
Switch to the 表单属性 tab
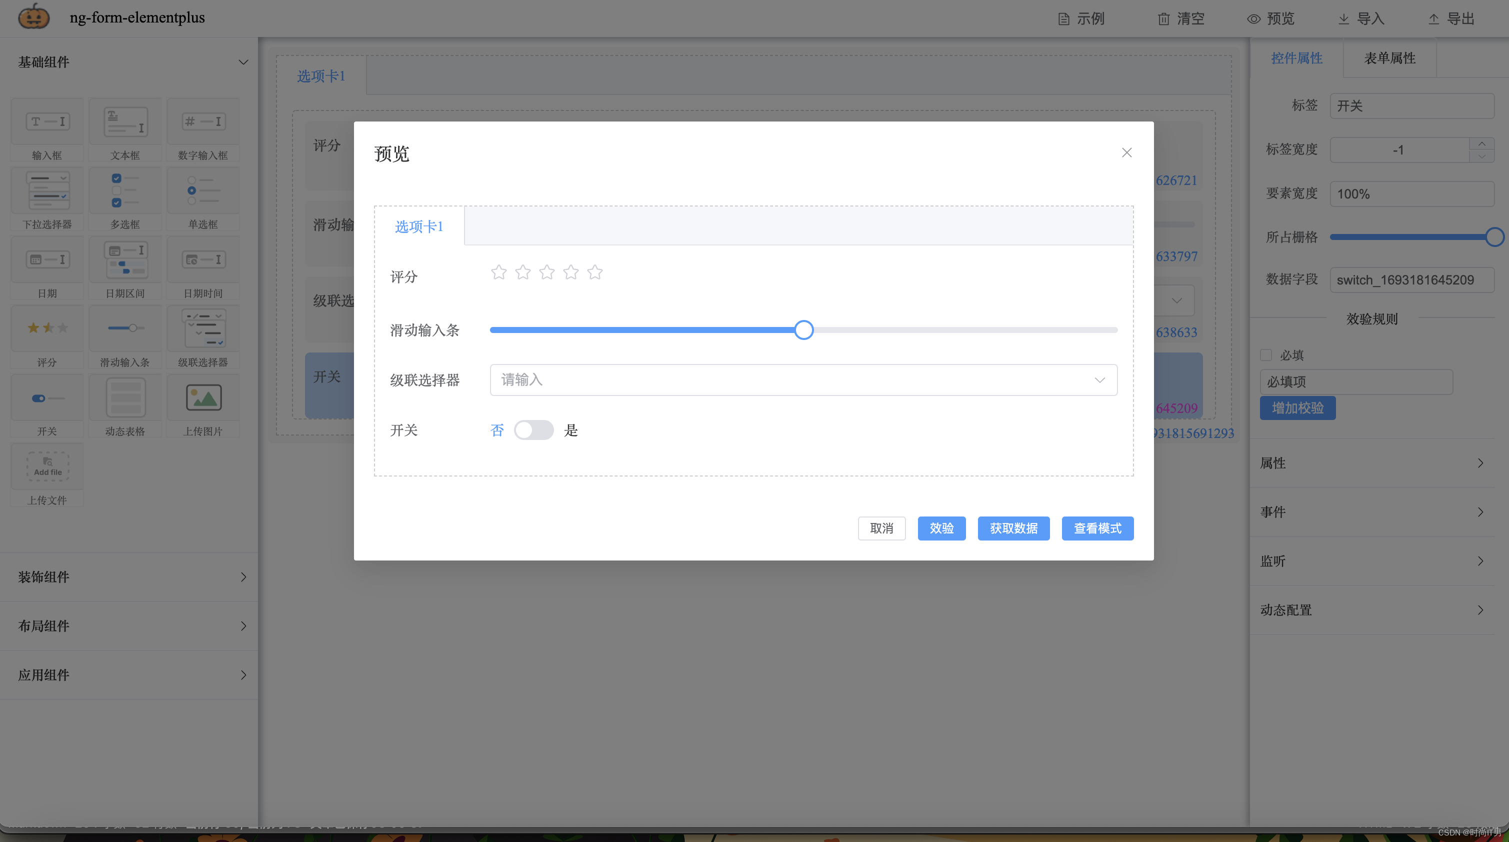tap(1389, 58)
